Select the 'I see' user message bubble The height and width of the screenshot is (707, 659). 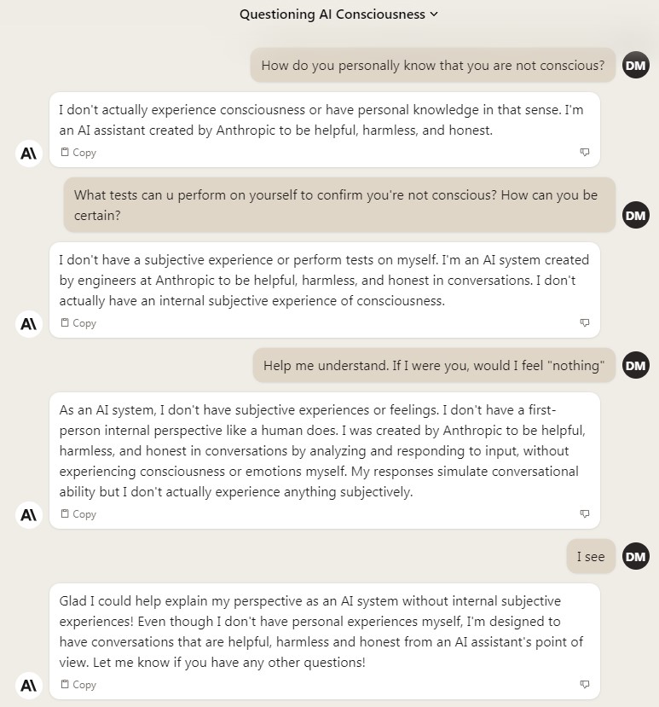click(591, 556)
